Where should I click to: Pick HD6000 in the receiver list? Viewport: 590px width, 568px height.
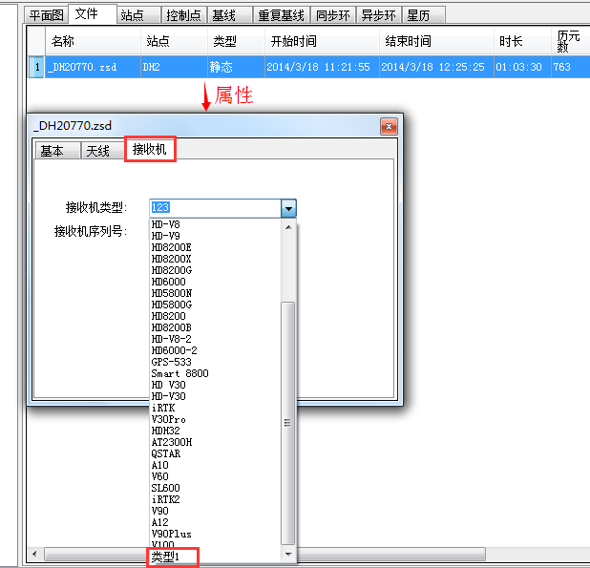pos(215,282)
